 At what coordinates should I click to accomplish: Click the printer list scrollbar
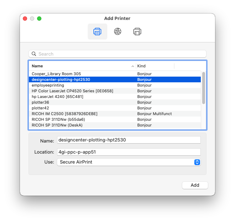point(203,88)
